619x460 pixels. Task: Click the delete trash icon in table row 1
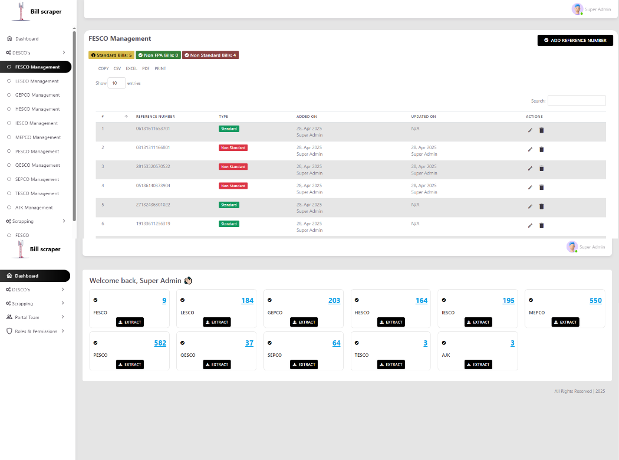click(x=542, y=130)
